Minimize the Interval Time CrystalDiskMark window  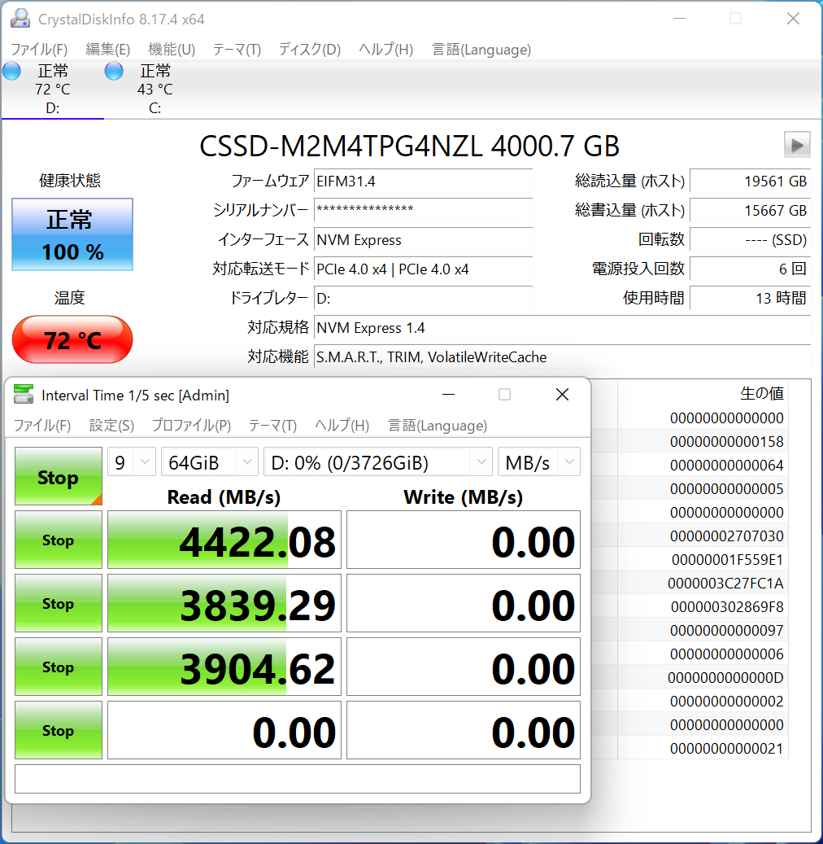point(448,395)
